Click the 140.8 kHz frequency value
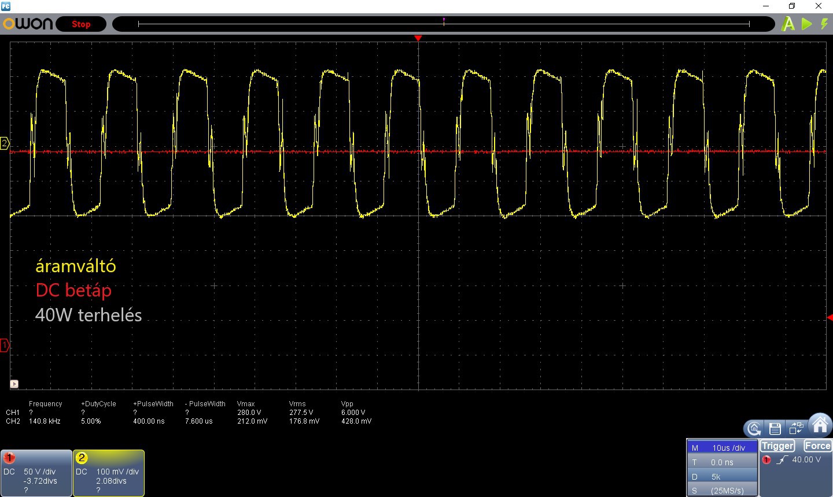This screenshot has height=497, width=833. pyautogui.click(x=45, y=421)
